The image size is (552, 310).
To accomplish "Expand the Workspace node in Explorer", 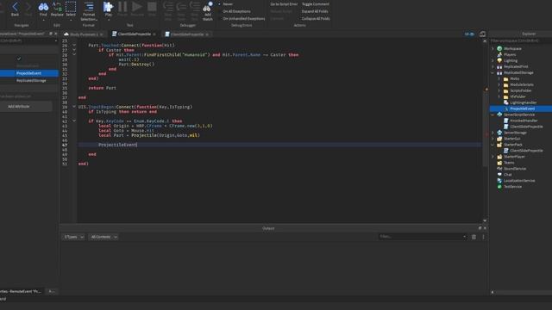I will point(492,48).
